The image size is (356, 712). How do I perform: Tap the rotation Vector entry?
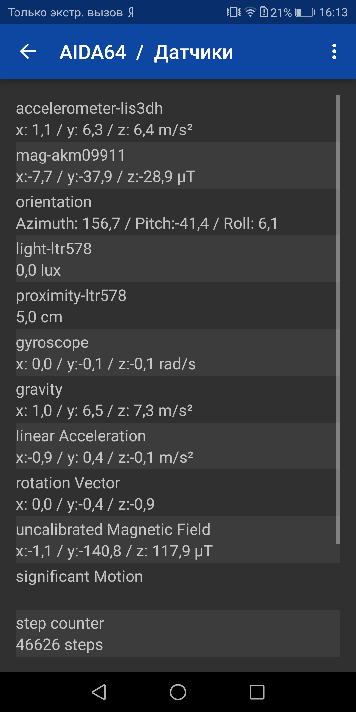click(x=178, y=493)
